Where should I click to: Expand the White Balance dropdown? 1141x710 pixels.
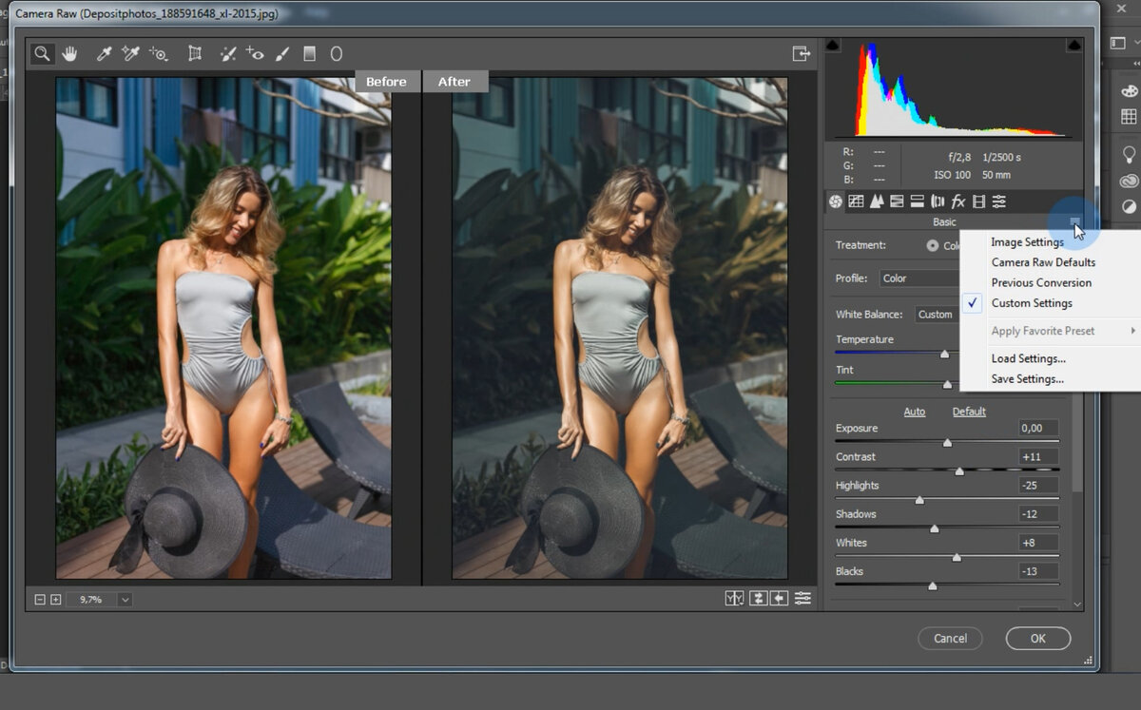936,315
